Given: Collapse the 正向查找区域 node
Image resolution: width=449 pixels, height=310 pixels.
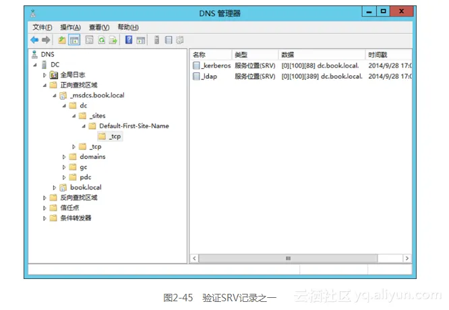Looking at the screenshot, I should (44, 86).
